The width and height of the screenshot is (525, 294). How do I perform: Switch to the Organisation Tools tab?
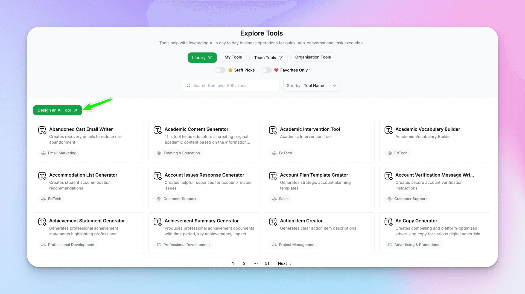pyautogui.click(x=313, y=57)
